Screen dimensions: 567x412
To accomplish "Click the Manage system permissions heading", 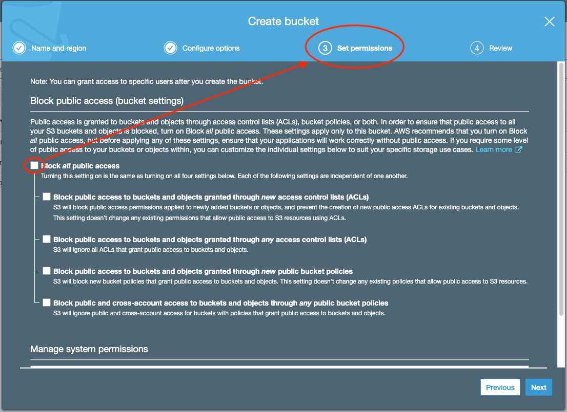I will 89,349.
